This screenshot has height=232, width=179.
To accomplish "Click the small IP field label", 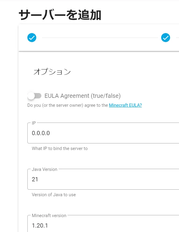I will tap(34, 123).
